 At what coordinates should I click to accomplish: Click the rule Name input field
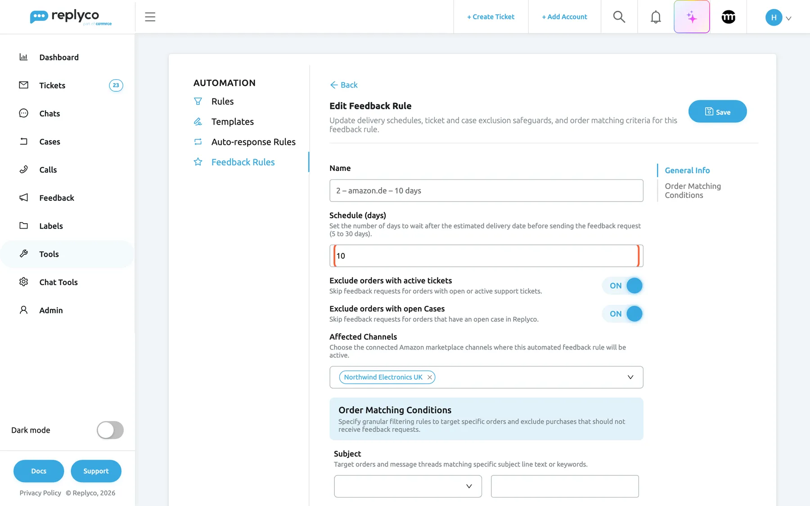[x=486, y=191]
